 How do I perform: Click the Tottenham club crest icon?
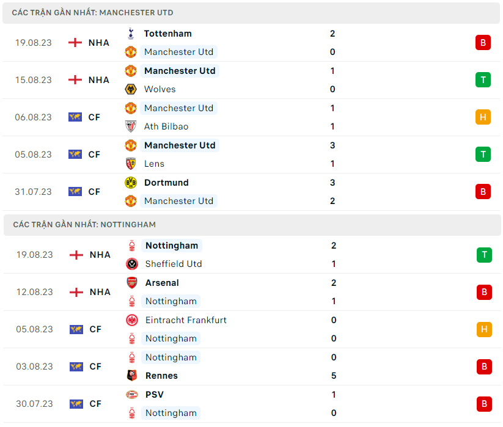pyautogui.click(x=131, y=34)
